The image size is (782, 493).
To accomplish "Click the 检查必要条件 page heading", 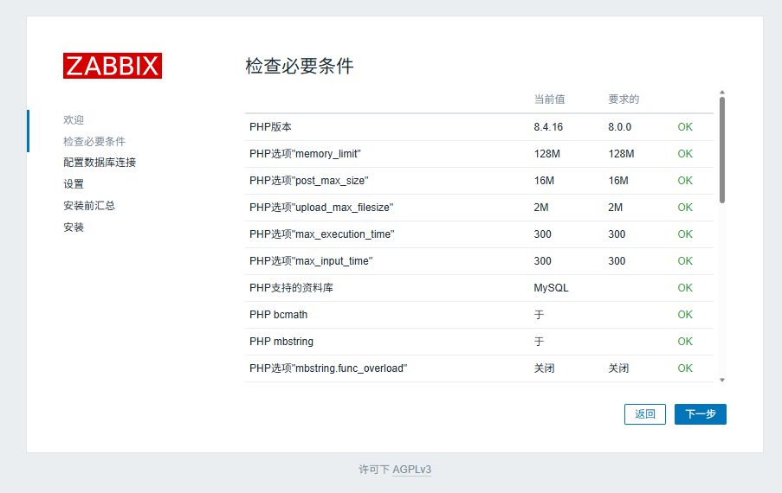I will point(300,66).
